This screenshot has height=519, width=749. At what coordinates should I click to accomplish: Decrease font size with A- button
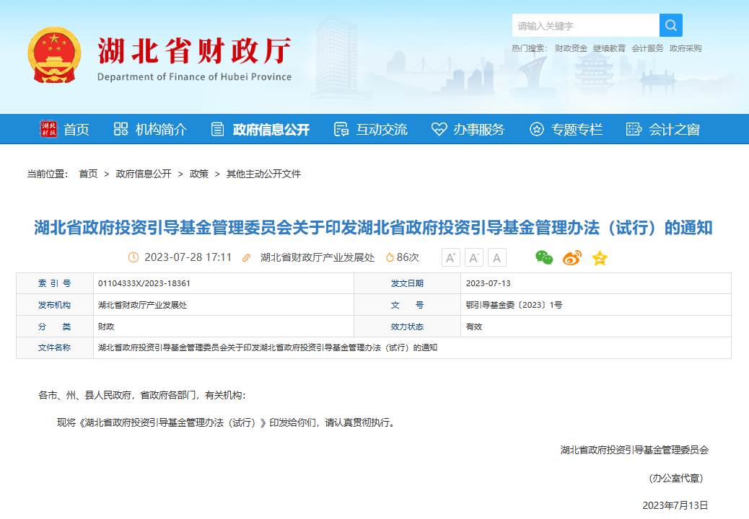click(x=474, y=257)
